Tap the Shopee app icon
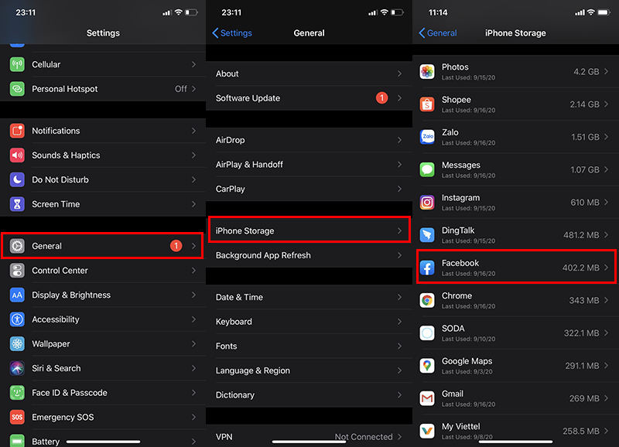Screen dimensions: 619x447 point(427,104)
